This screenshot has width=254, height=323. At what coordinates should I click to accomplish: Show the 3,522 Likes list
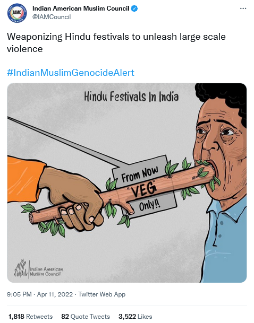pyautogui.click(x=135, y=317)
